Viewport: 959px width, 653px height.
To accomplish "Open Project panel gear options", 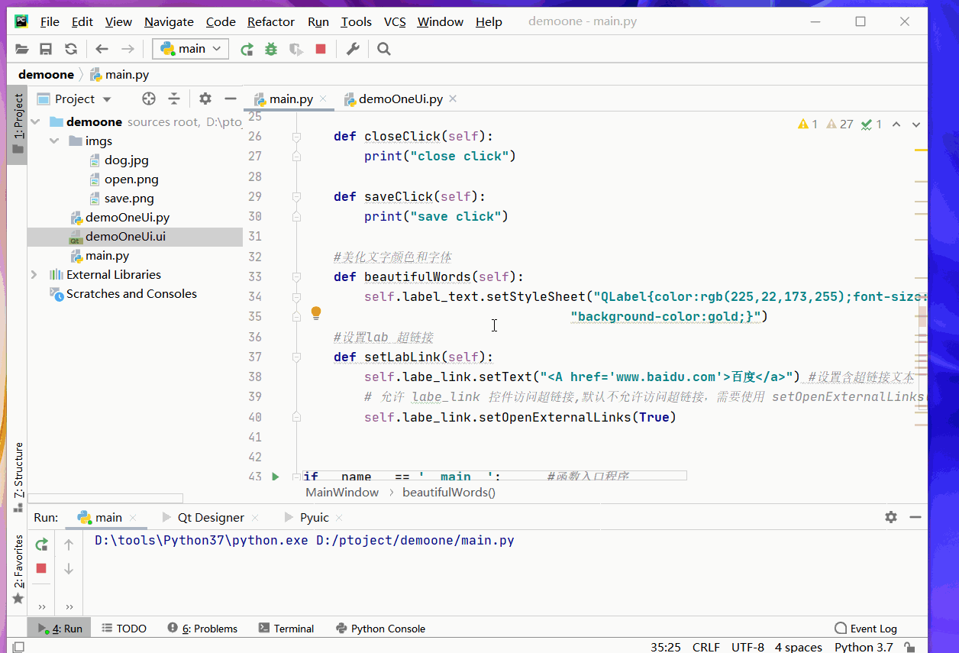I will (x=205, y=99).
